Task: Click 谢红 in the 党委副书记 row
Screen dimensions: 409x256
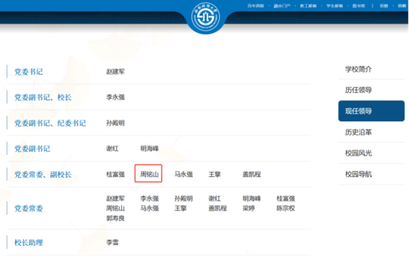Action: (112, 149)
